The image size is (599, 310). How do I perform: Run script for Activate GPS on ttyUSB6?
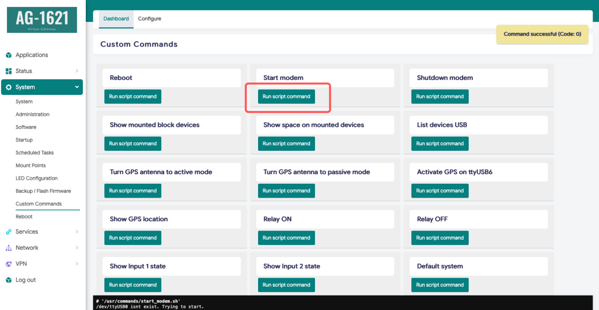pos(440,191)
